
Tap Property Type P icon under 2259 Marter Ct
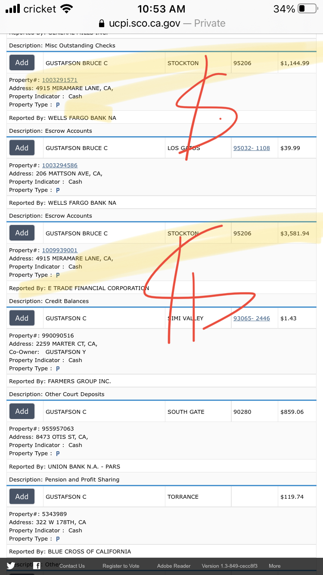click(58, 369)
